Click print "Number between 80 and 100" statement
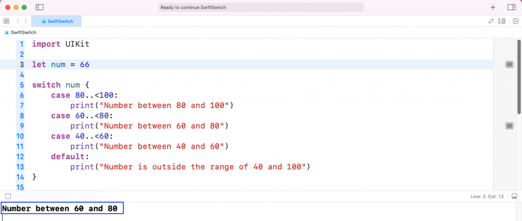Screen dimensions: 522x221 [152, 106]
